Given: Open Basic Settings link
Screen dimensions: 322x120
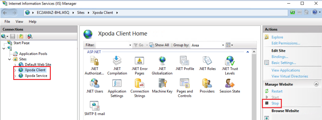Looking at the screenshot, I should 284,63.
